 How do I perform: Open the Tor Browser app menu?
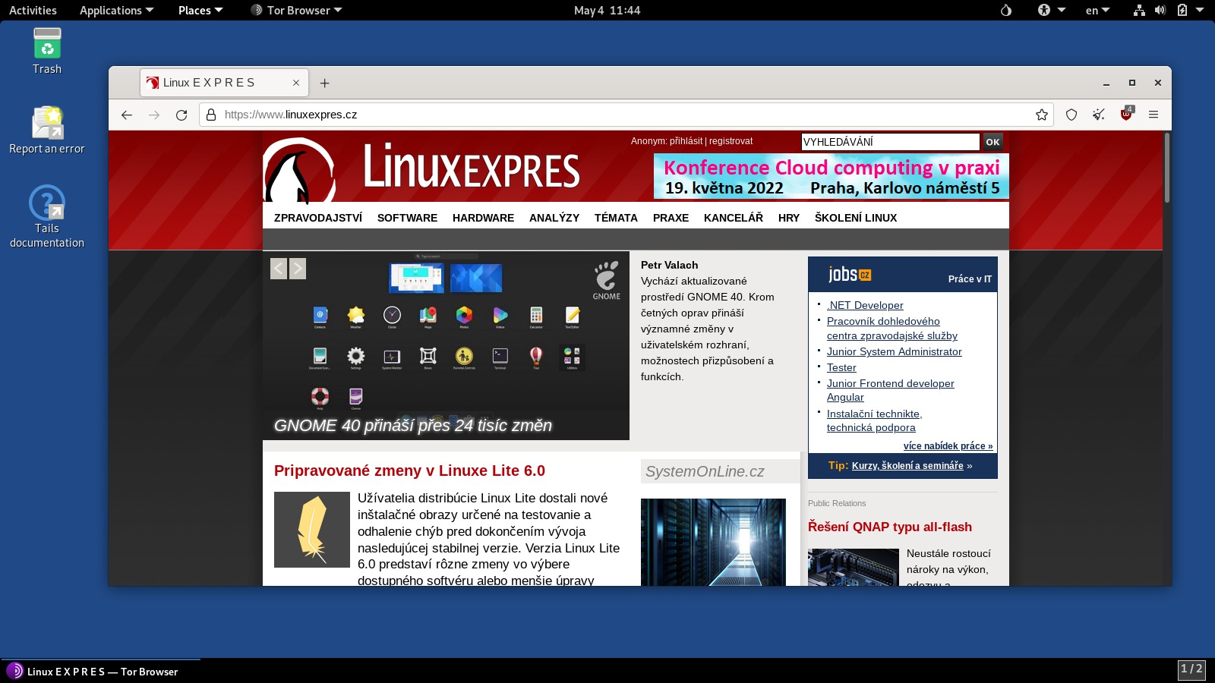coord(296,11)
